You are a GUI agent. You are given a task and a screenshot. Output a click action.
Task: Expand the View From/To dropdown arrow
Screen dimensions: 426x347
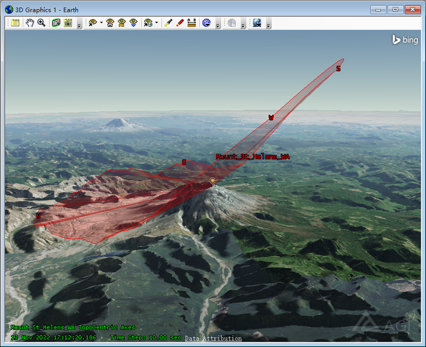coord(101,23)
